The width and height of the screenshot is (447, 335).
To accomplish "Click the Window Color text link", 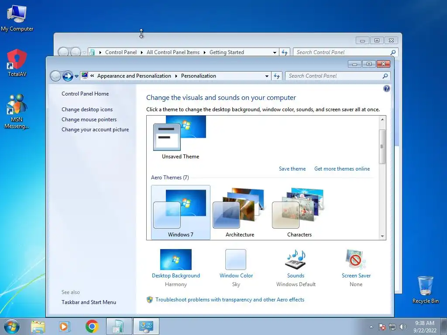I will pyautogui.click(x=236, y=276).
